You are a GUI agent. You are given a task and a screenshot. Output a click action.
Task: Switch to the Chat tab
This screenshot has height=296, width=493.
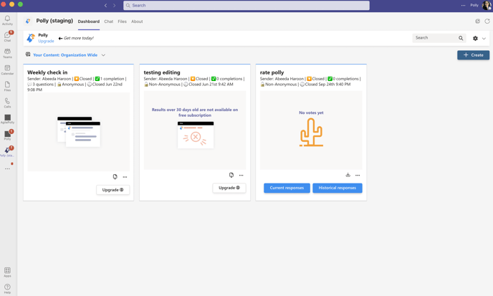[108, 22]
